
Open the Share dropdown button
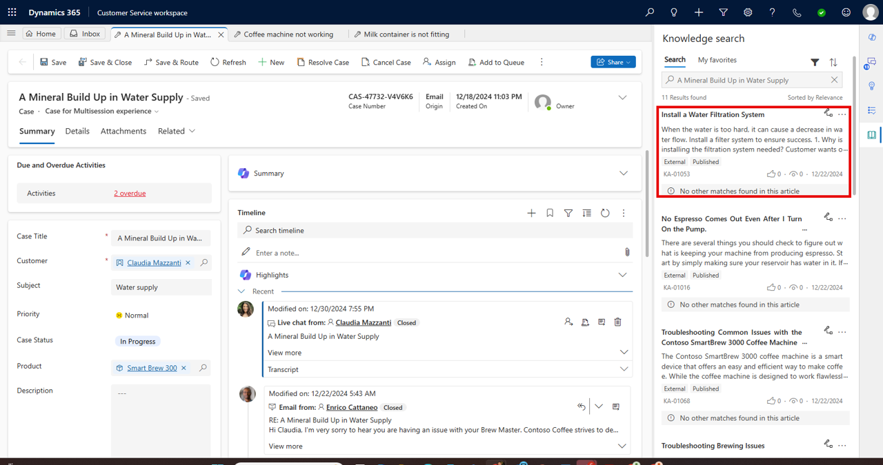(x=613, y=62)
